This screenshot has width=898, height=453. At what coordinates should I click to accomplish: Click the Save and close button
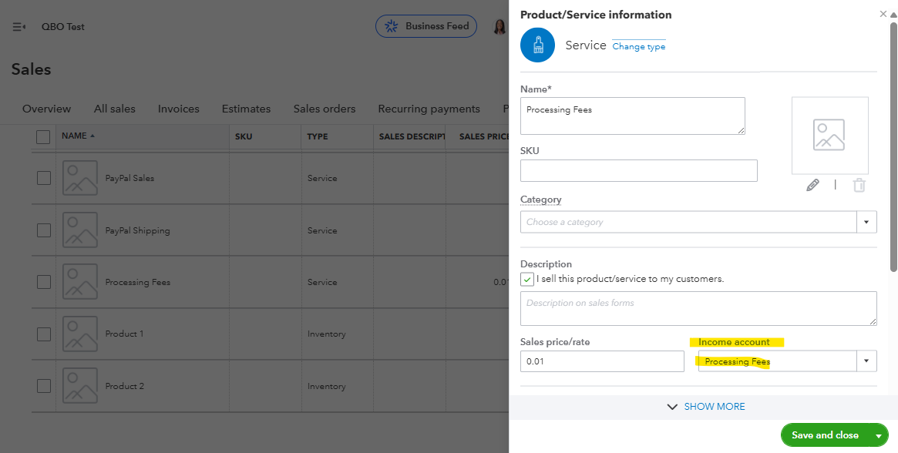825,435
